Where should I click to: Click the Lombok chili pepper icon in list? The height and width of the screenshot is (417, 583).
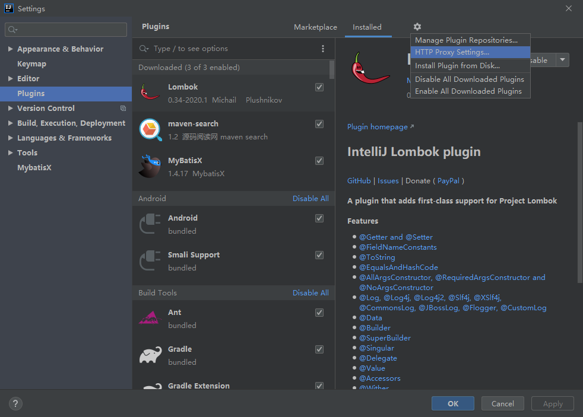150,92
